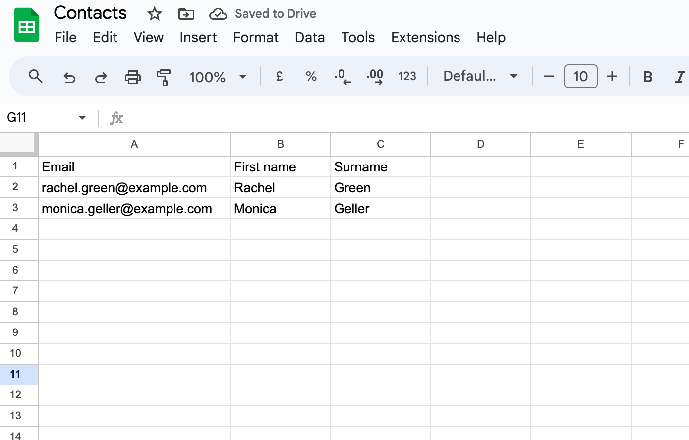Undo the last action
The height and width of the screenshot is (440, 689).
(69, 77)
